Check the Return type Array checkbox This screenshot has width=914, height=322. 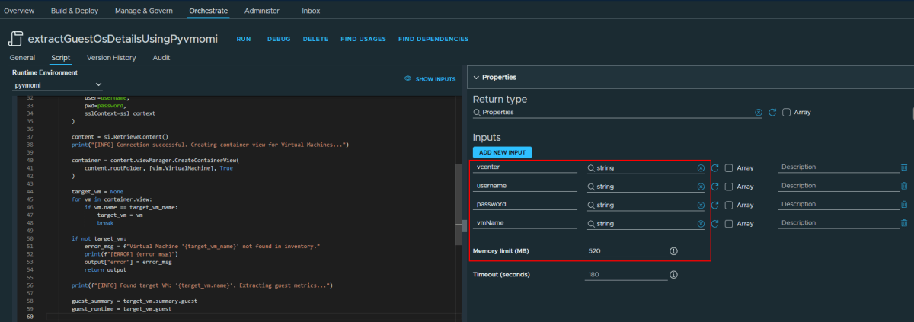(x=787, y=112)
